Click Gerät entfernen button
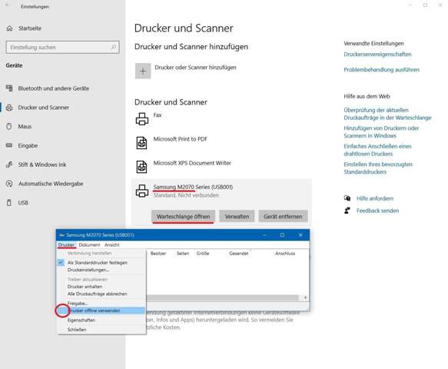448x369 pixels. pyautogui.click(x=283, y=217)
